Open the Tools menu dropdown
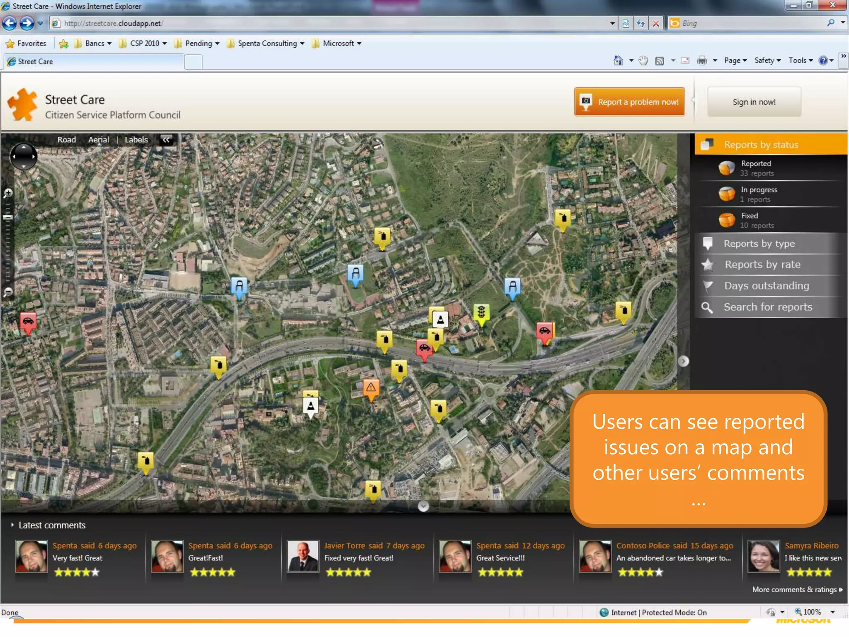This screenshot has height=637, width=849. pos(800,61)
